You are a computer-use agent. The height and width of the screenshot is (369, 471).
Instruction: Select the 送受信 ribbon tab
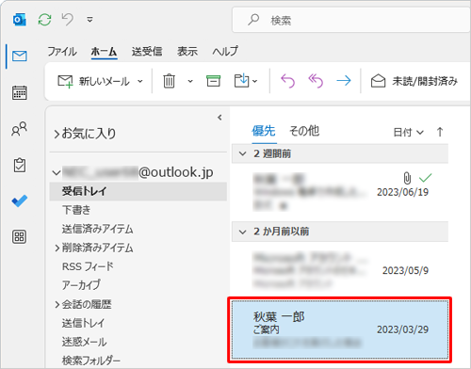coord(147,51)
